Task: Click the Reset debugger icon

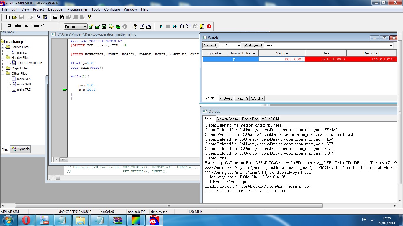Action: [202, 26]
